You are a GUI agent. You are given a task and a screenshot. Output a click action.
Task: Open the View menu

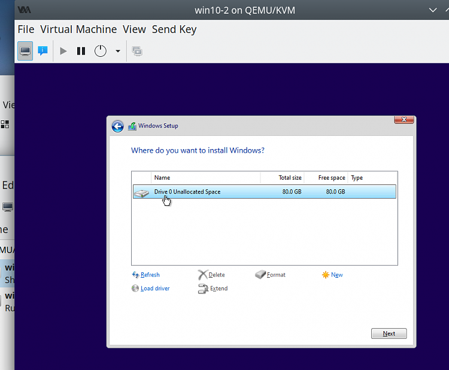pyautogui.click(x=134, y=29)
